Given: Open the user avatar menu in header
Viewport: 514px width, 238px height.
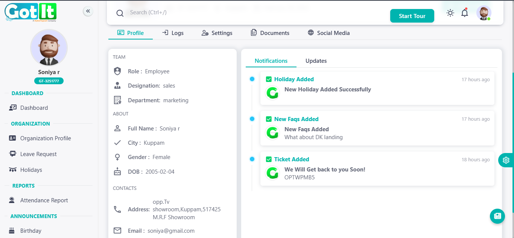Looking at the screenshot, I should click(x=484, y=13).
